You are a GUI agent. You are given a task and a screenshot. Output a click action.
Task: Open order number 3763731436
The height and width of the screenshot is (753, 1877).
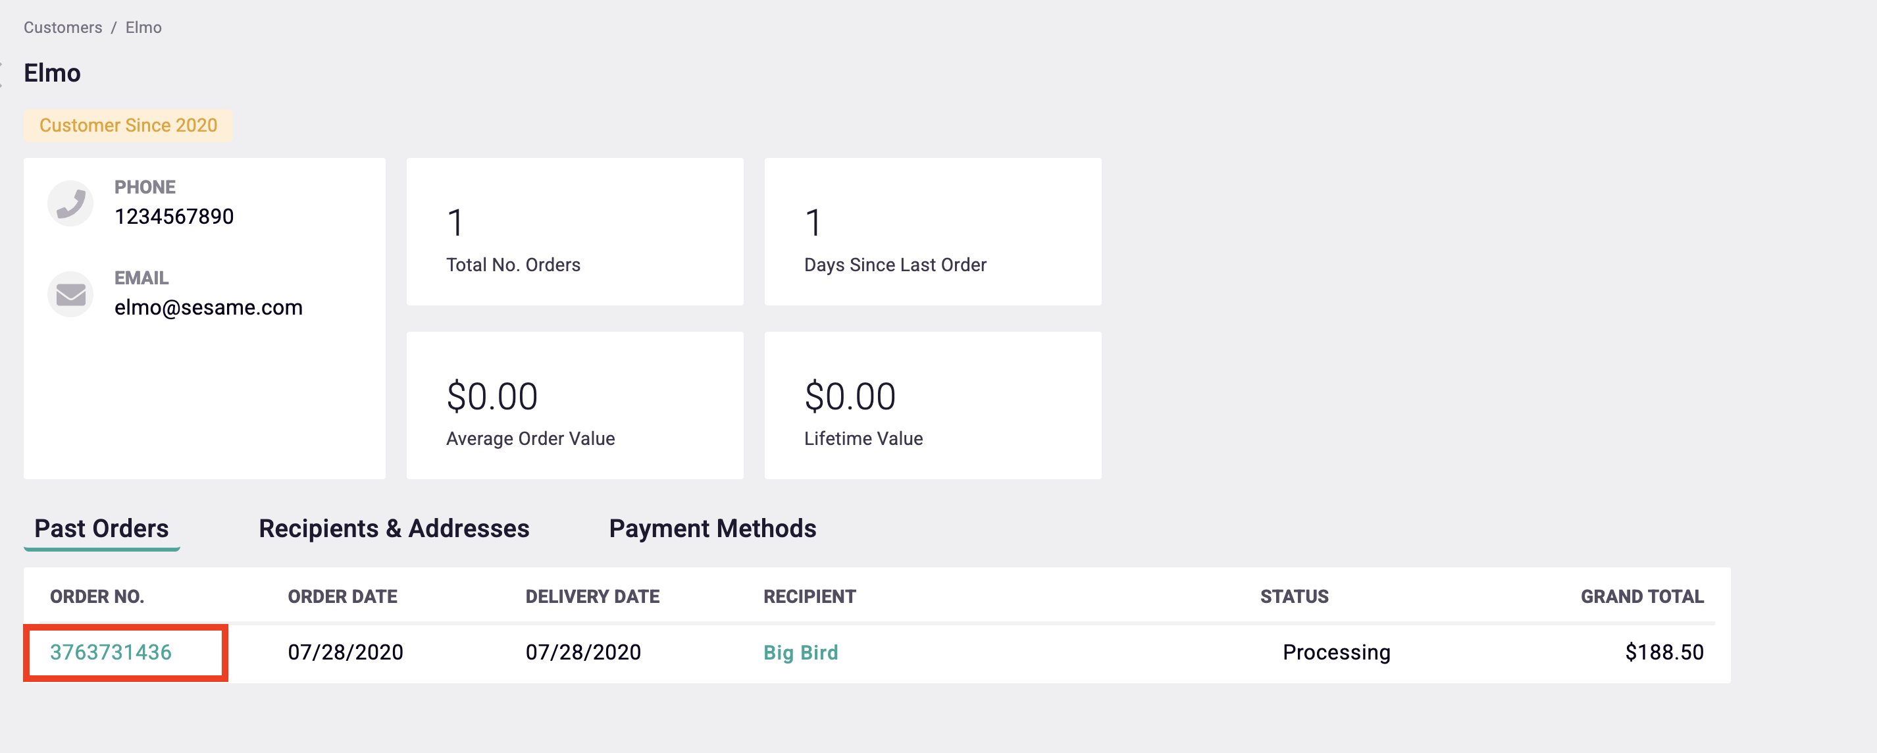tap(111, 652)
